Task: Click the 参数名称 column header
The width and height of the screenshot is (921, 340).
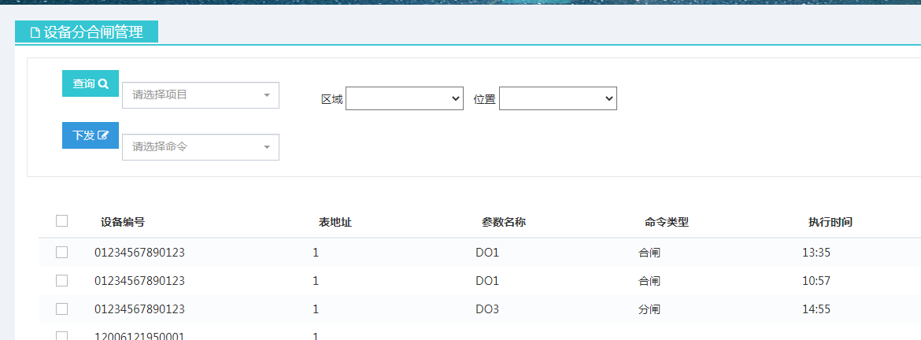Action: 504,223
